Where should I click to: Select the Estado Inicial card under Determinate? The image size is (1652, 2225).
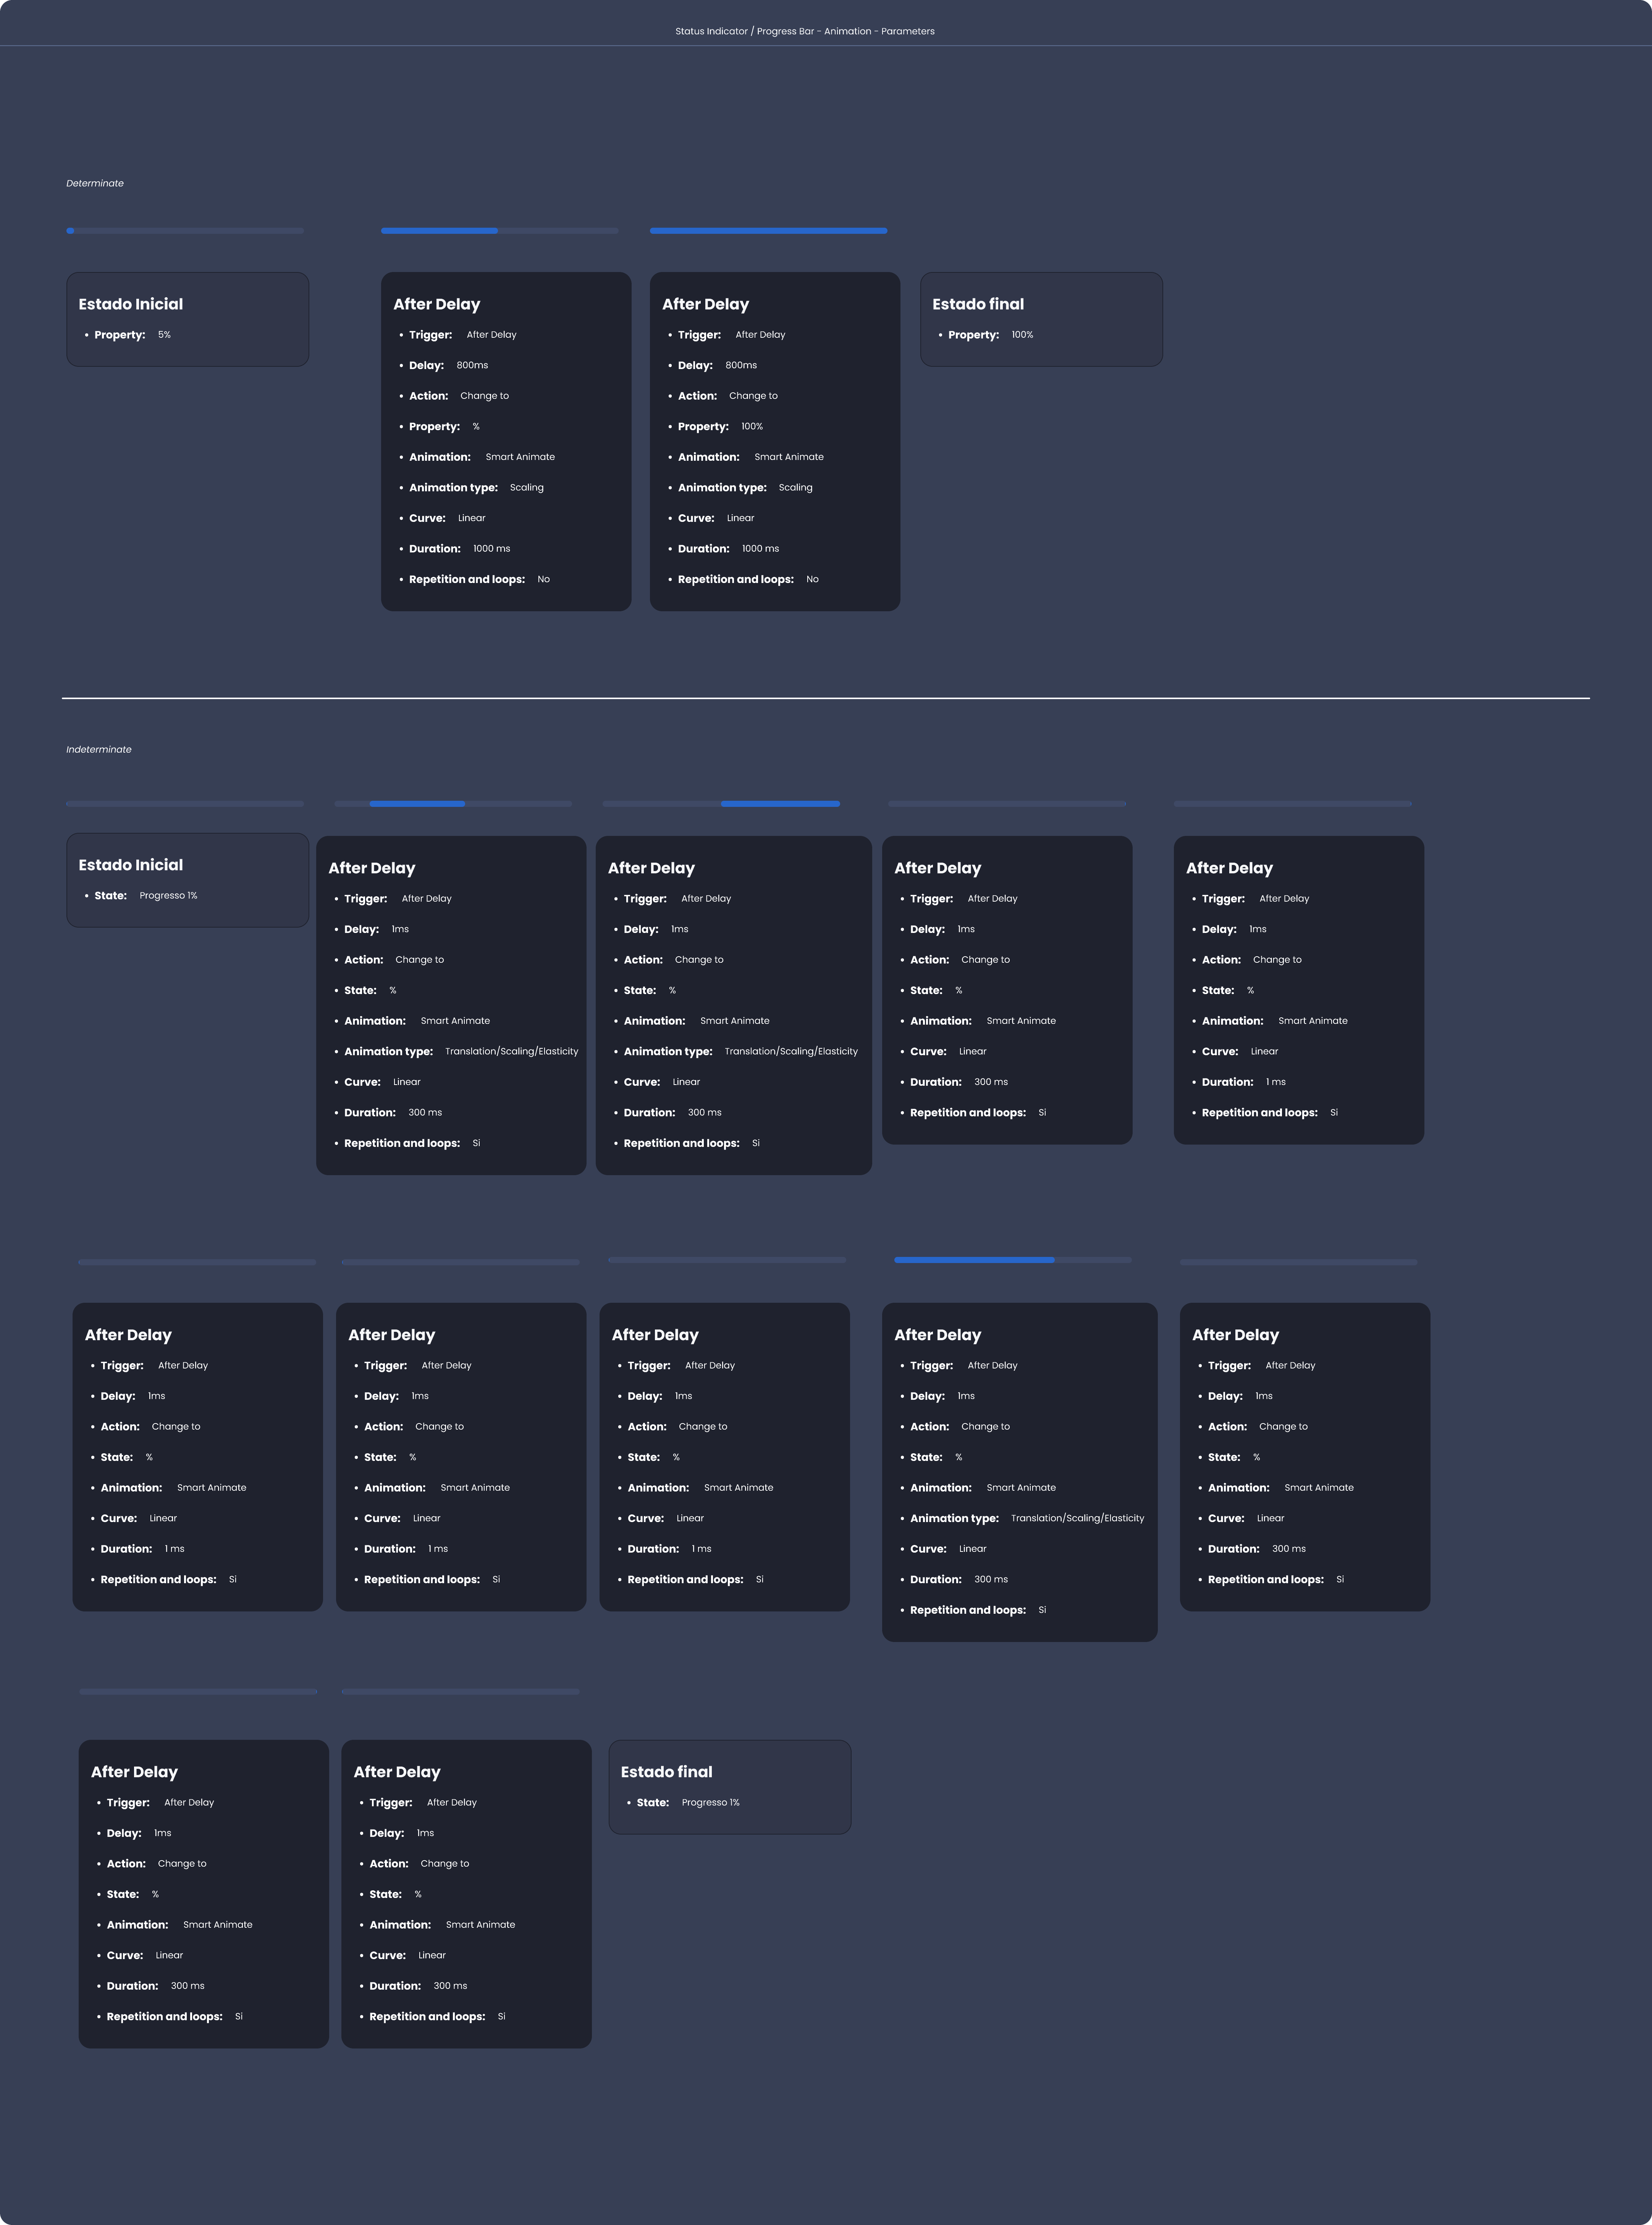pyautogui.click(x=187, y=318)
